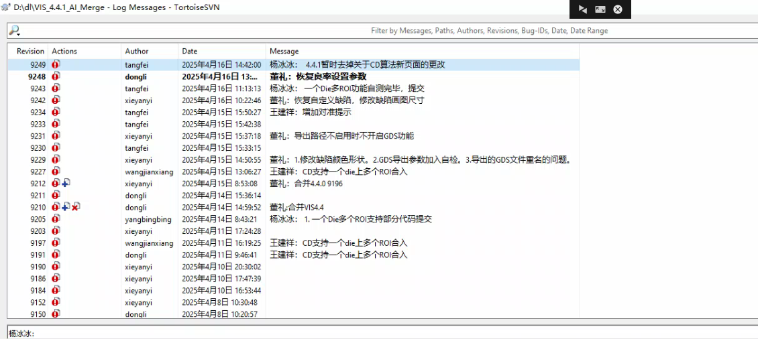Click the added-files icon for revision 9210
758x339 pixels.
[66, 207]
